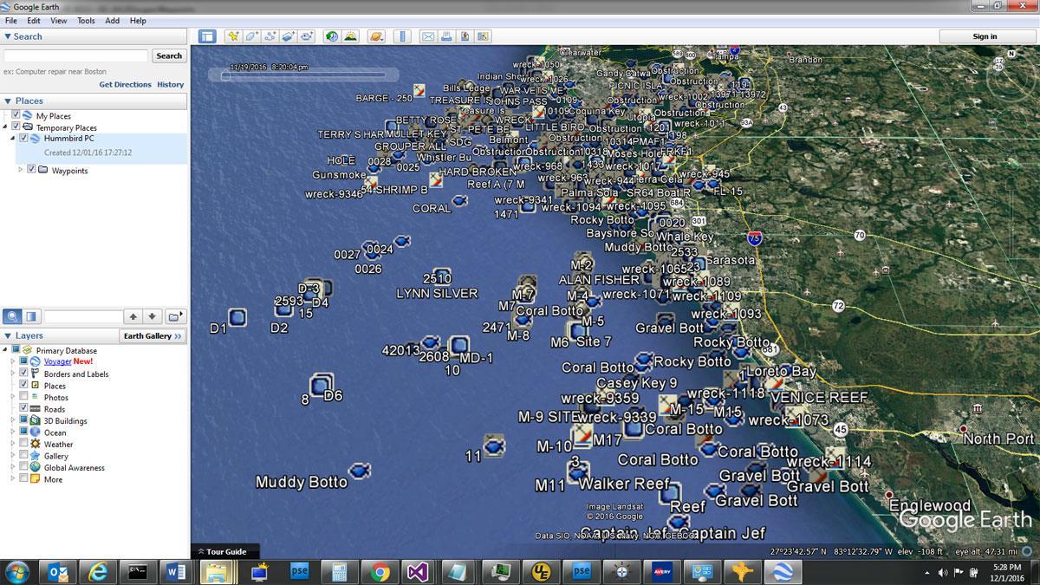Click the Search button

pos(169,55)
